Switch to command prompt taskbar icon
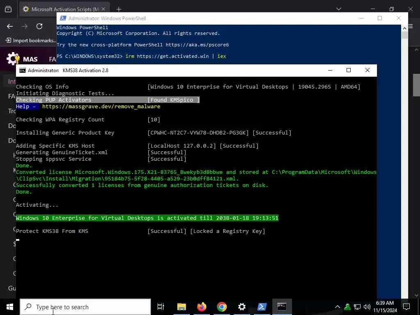The image size is (420, 315). point(282,307)
